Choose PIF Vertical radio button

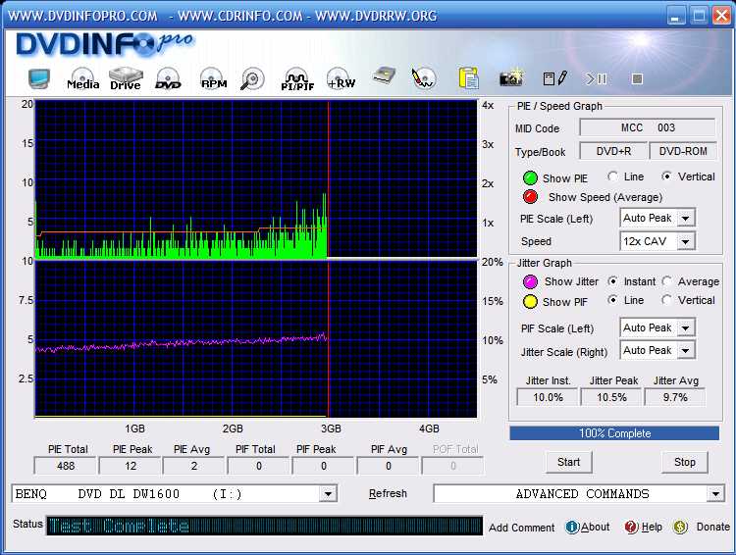(667, 300)
